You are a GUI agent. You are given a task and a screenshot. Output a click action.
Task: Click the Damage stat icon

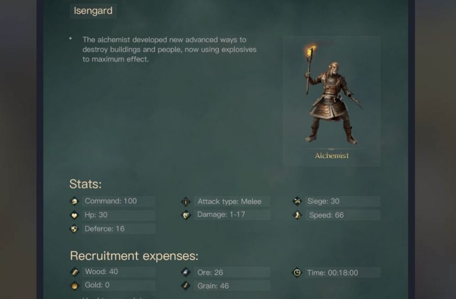186,215
